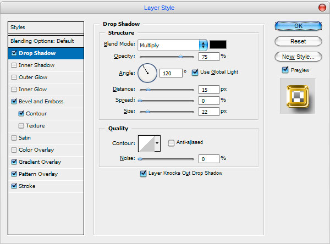This screenshot has width=330, height=244.
Task: Disable the Bevel and Emboss checkbox
Action: (14, 101)
